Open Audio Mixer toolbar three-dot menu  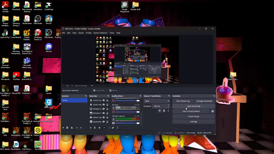pyautogui.click(x=118, y=128)
